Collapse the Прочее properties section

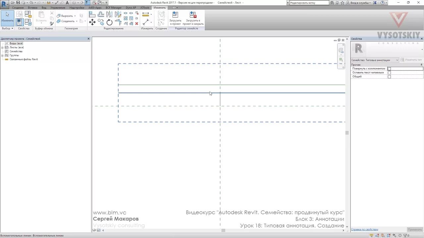pyautogui.click(x=421, y=65)
